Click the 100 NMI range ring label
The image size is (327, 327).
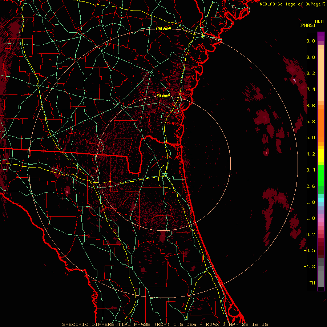[163, 29]
